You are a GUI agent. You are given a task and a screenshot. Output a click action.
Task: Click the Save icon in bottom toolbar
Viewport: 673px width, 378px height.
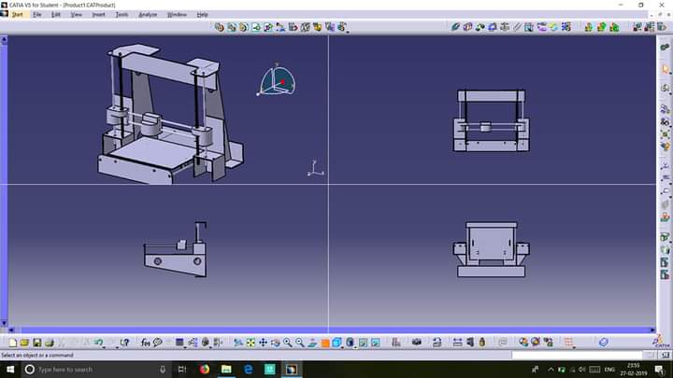click(x=36, y=343)
